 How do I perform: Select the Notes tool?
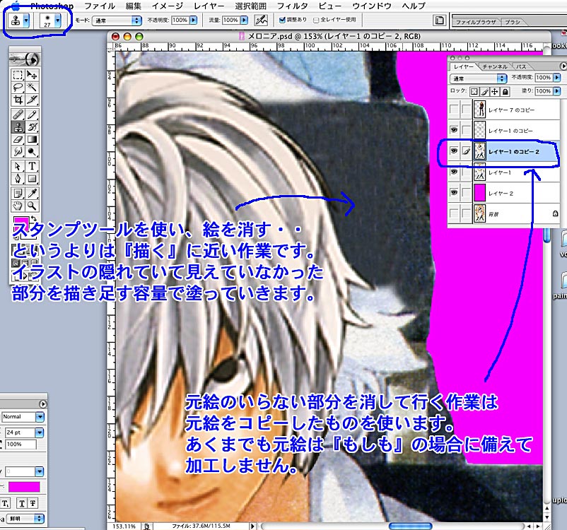[18, 194]
